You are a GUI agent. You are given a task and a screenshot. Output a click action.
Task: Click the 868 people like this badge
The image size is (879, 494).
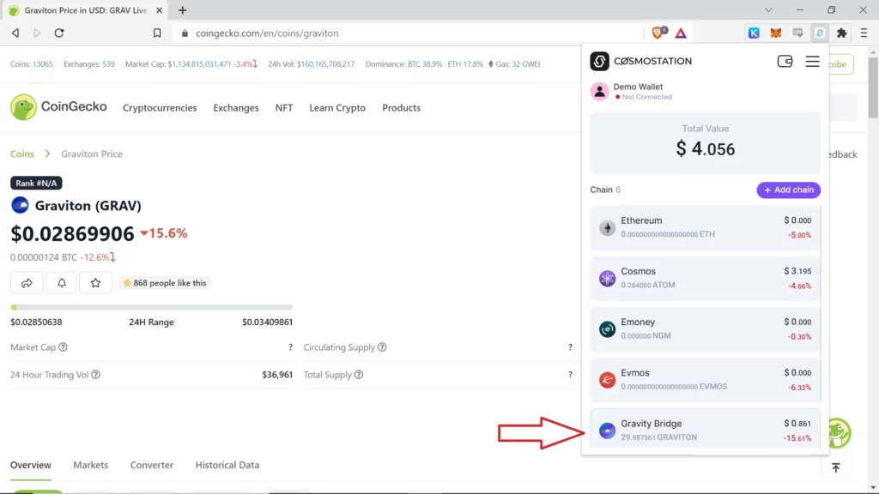[165, 283]
